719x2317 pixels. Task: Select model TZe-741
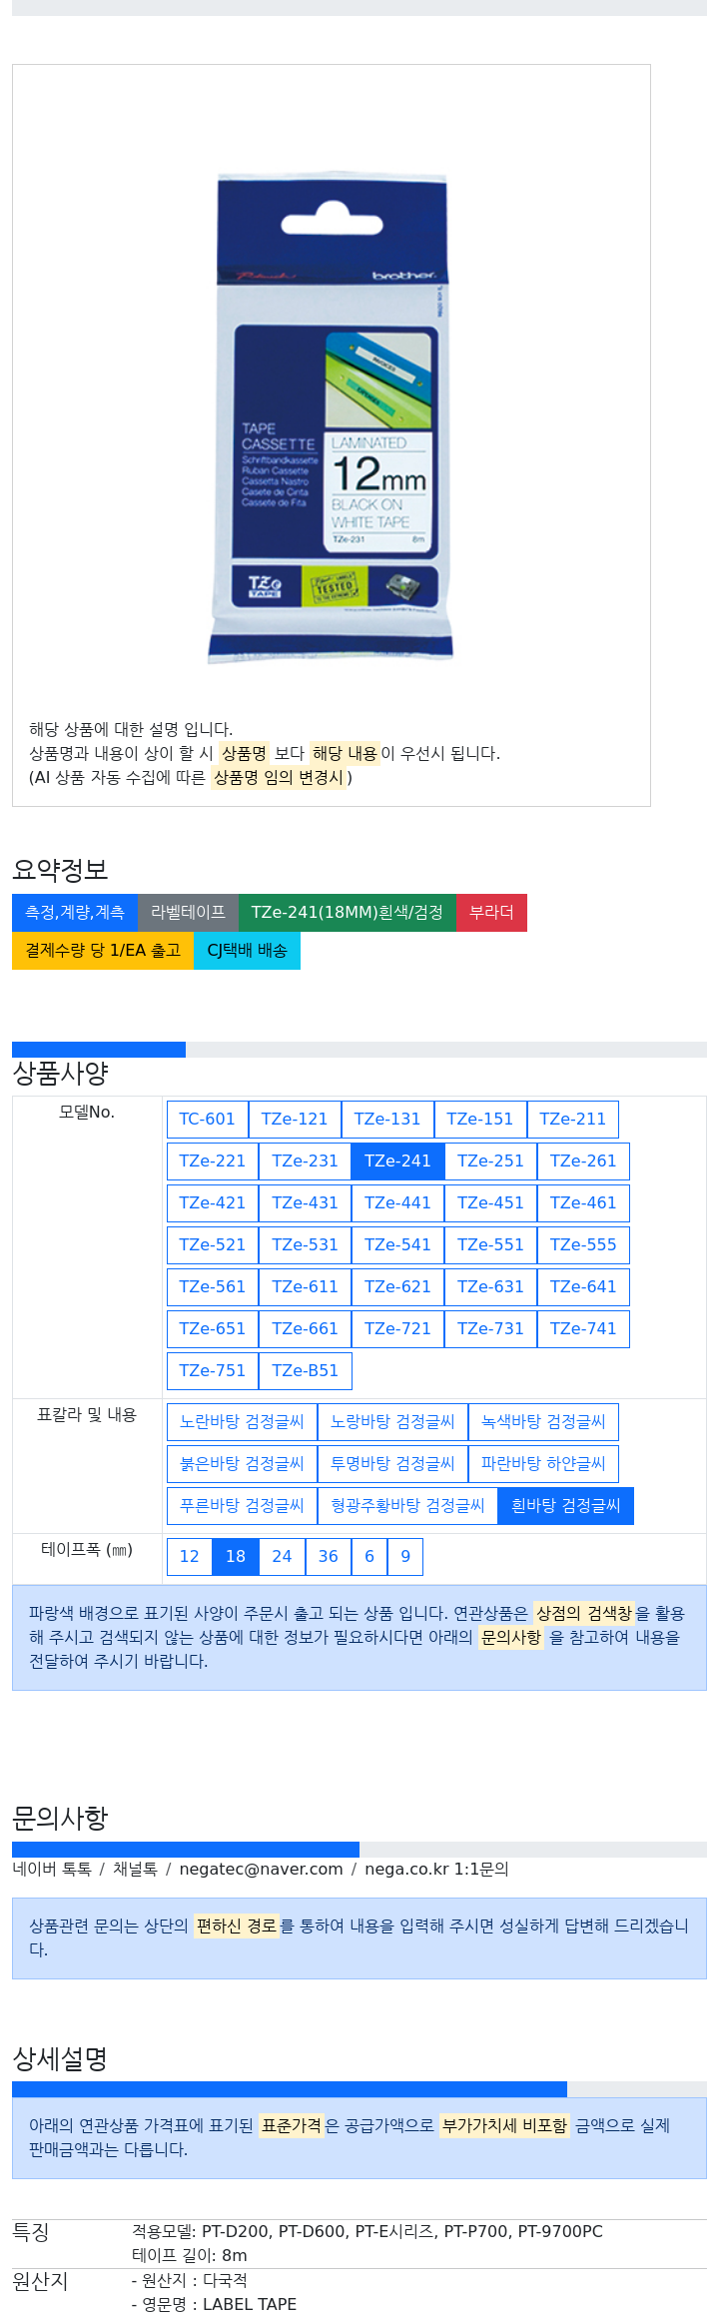pos(583,1329)
